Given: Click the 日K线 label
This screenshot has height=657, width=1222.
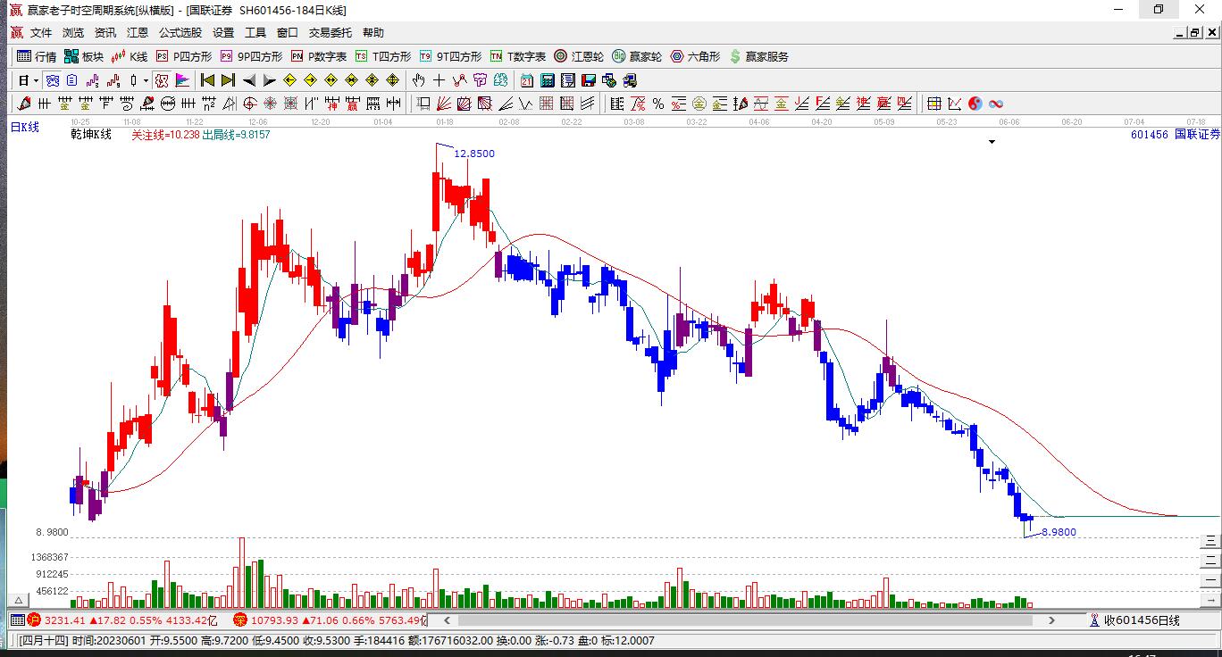Looking at the screenshot, I should click(x=25, y=128).
